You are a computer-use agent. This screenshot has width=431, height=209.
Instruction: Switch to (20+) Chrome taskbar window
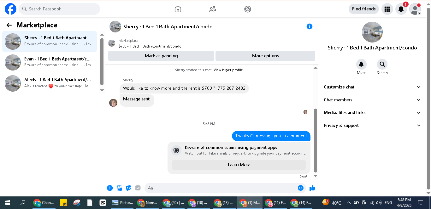tap(173, 203)
